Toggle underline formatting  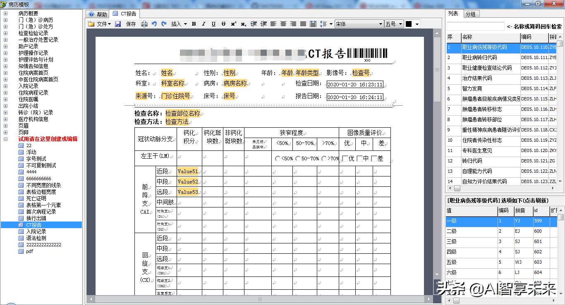click(x=213, y=24)
